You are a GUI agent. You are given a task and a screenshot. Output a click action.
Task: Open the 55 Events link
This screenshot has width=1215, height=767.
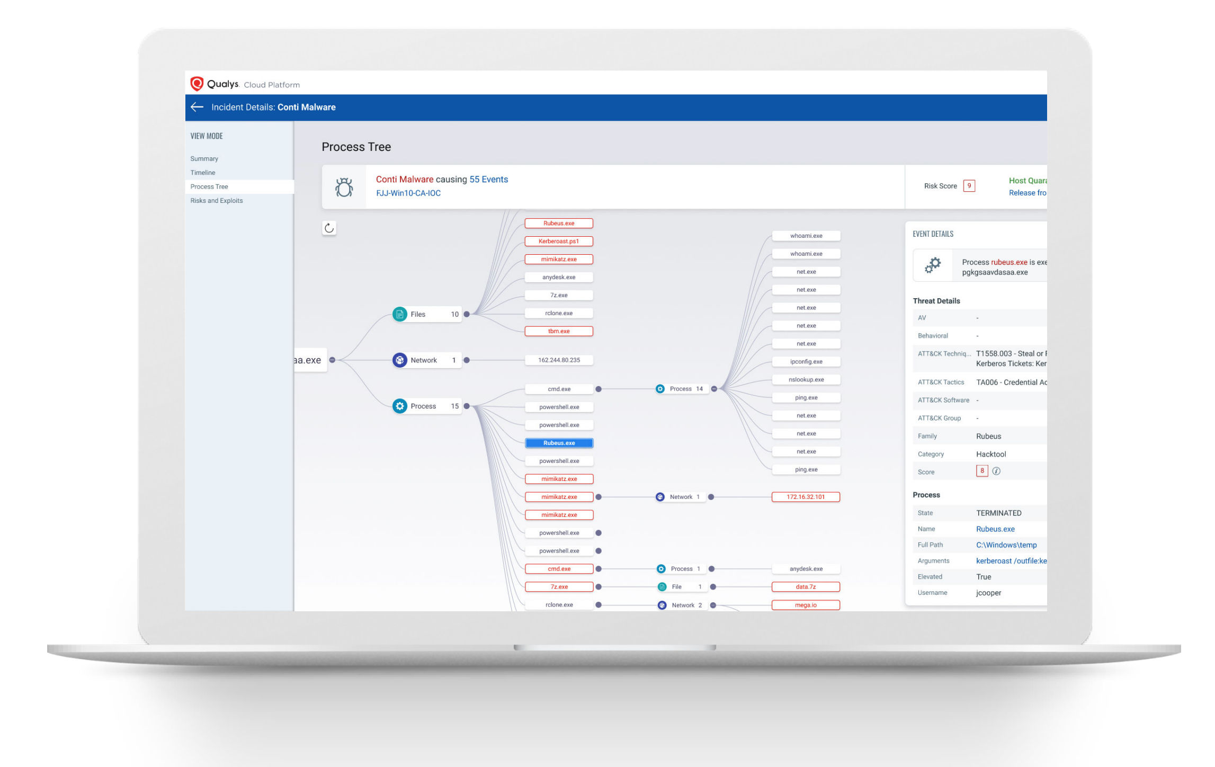488,179
